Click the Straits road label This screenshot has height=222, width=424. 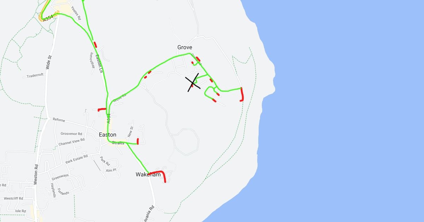click(118, 143)
